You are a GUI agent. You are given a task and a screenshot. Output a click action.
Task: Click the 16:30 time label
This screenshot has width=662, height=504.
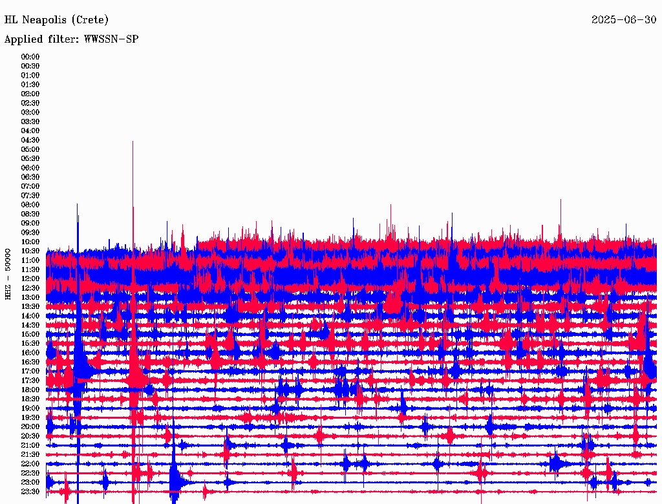[x=30, y=362]
